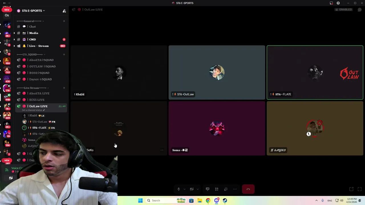Open the CMD text channel
Screen dimensions: 365x205
[41, 39]
